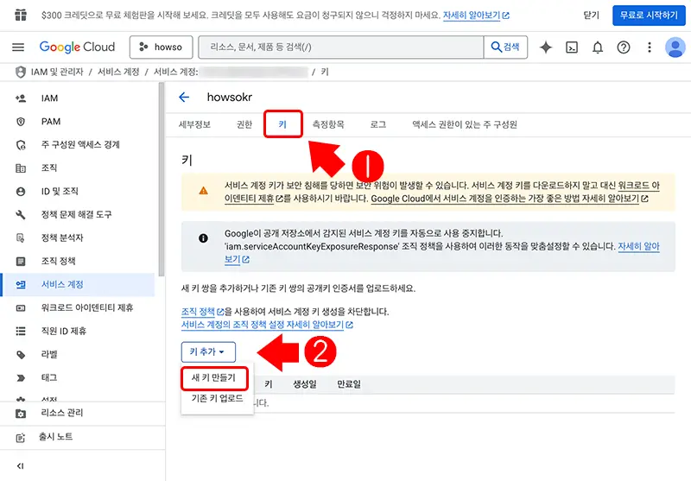The image size is (691, 481).
Task: Open 워크로드 아이덴티티 제휴 link in warning
Action: click(441, 192)
